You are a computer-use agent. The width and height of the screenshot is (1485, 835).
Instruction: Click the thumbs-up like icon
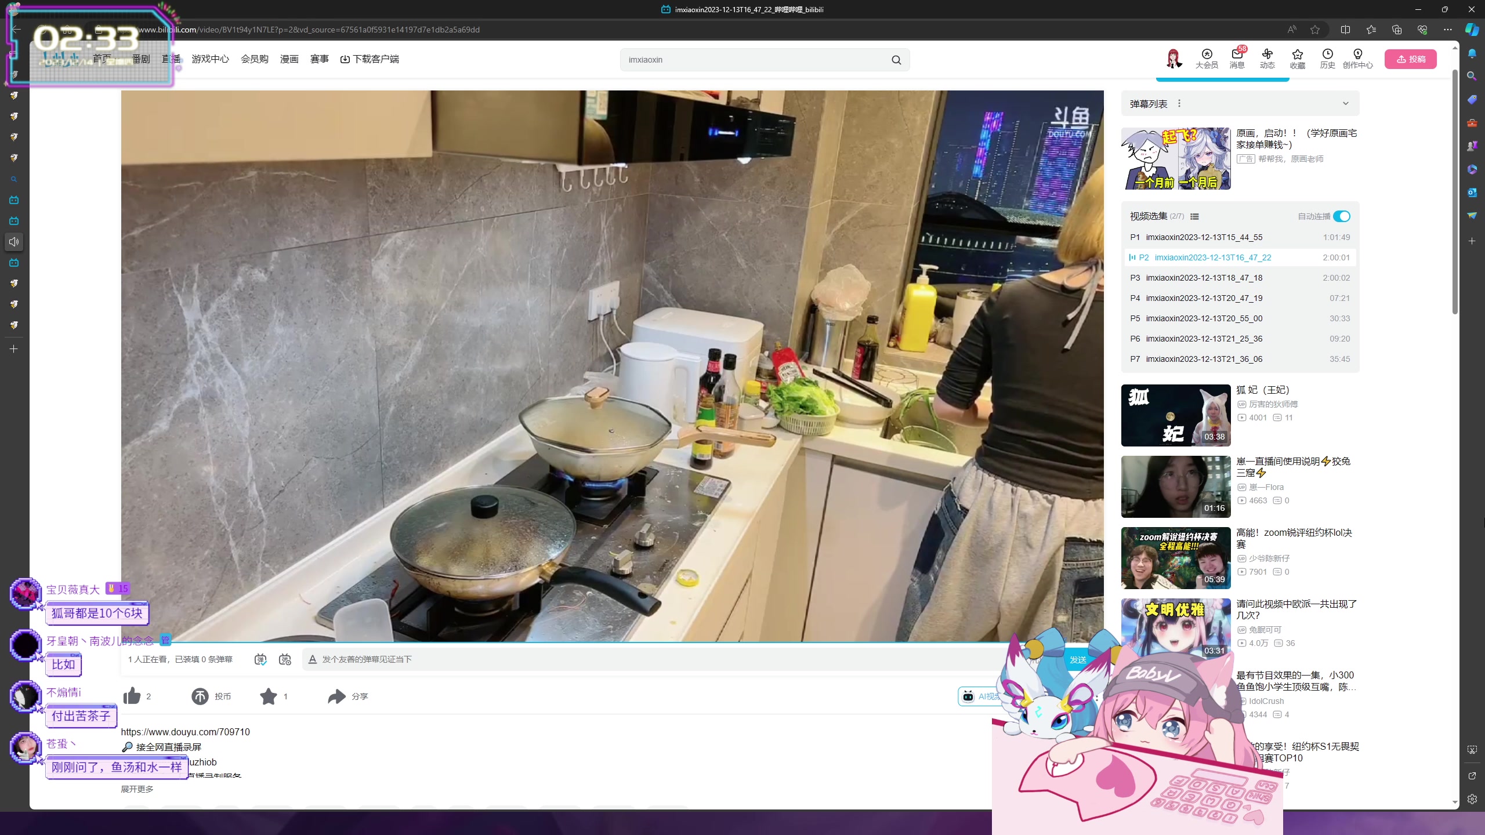[x=131, y=696]
